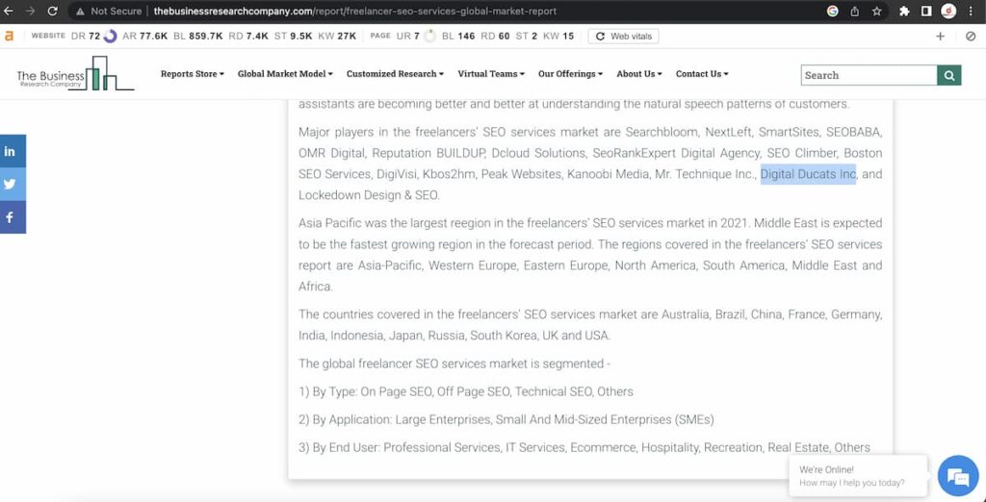
Task: Expand the Our Offerings dropdown
Action: [x=570, y=73]
